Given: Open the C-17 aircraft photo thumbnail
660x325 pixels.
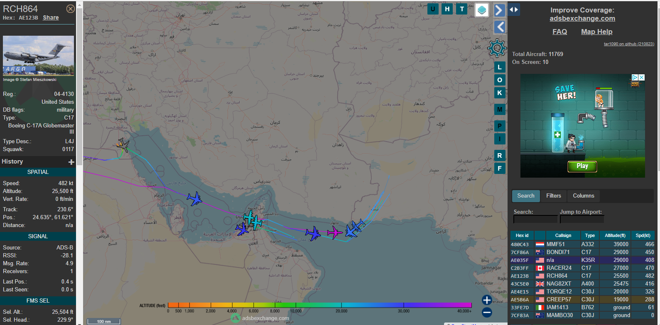Looking at the screenshot, I should pyautogui.click(x=38, y=55).
